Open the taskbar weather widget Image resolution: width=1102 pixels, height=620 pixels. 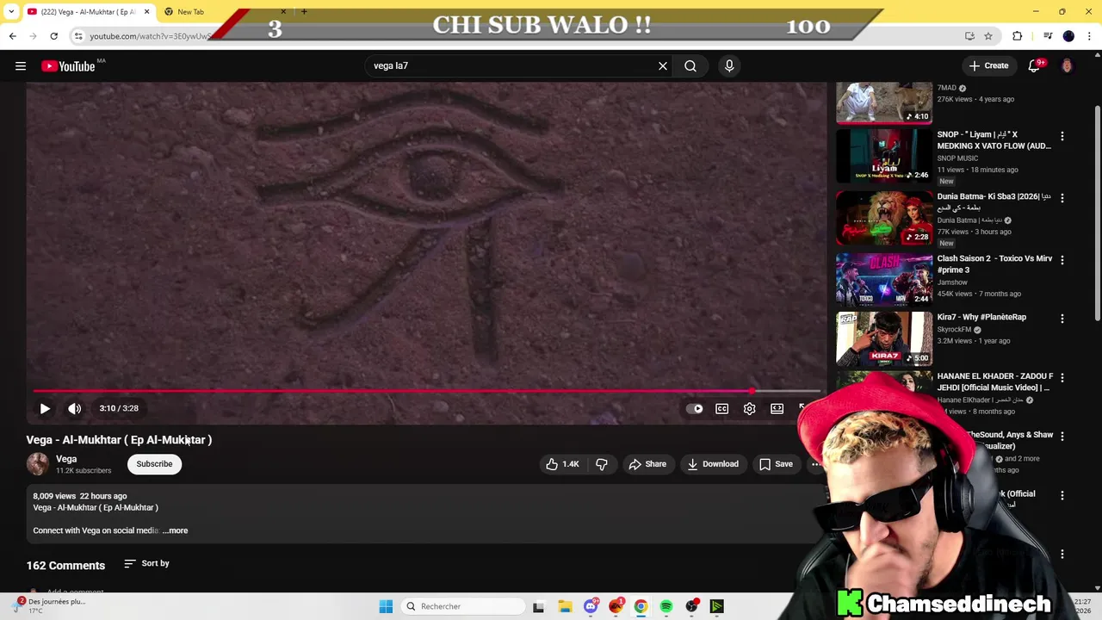pos(48,606)
